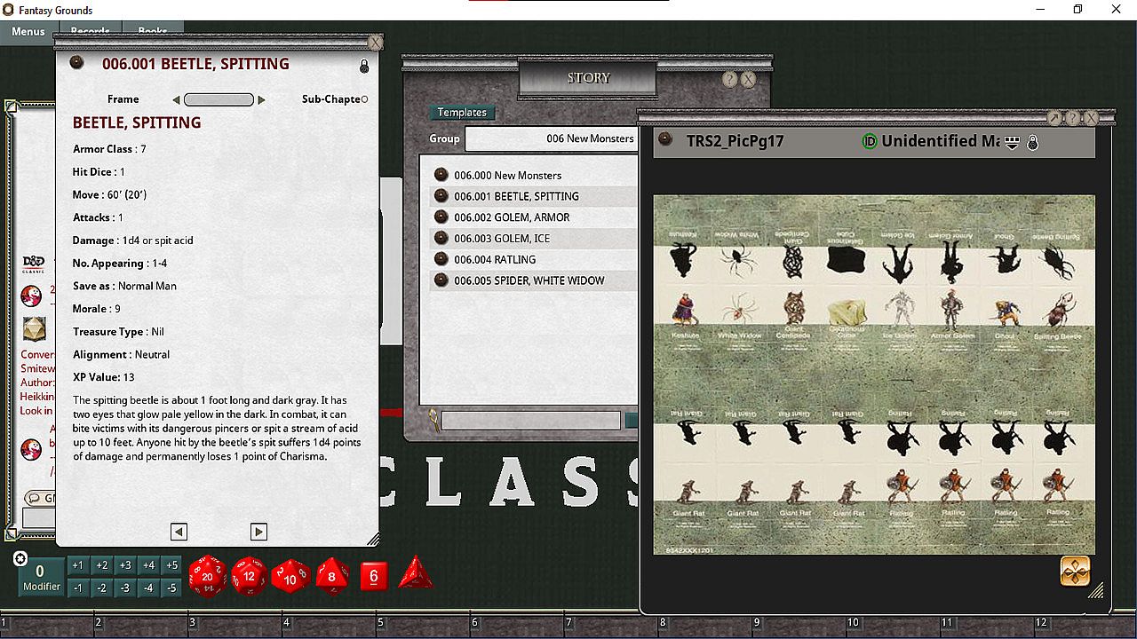This screenshot has width=1137, height=639.
Task: Click link icon for 006.000 New Monsters
Action: (441, 175)
